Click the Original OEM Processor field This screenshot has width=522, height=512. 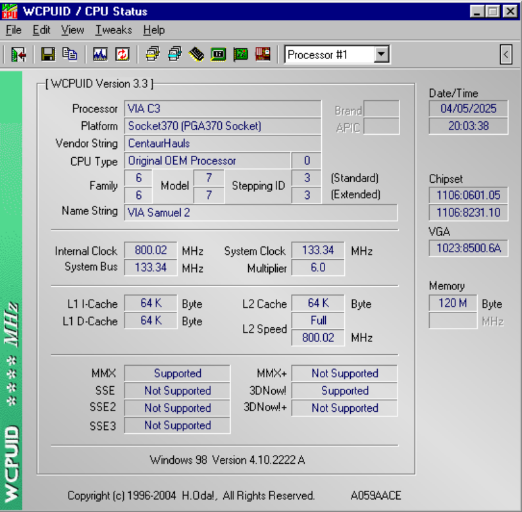tap(207, 160)
